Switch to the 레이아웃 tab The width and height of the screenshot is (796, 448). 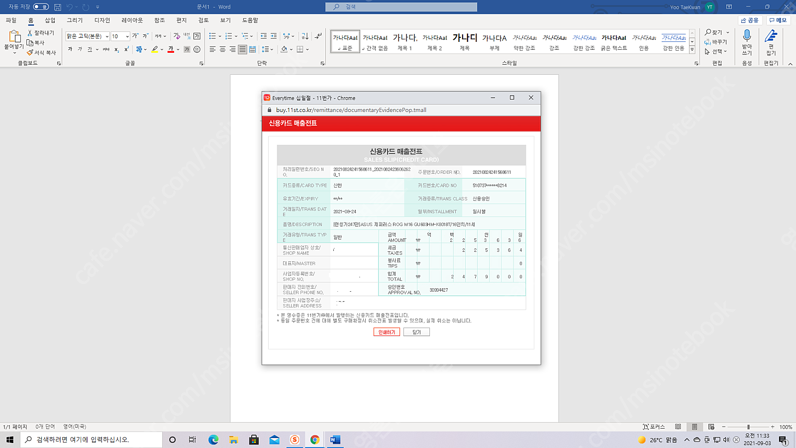click(132, 20)
